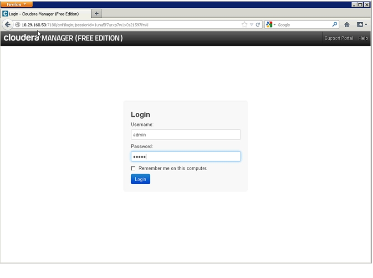Image resolution: width=373 pixels, height=278 pixels.
Task: Go to the browser home page
Action: pos(347,25)
